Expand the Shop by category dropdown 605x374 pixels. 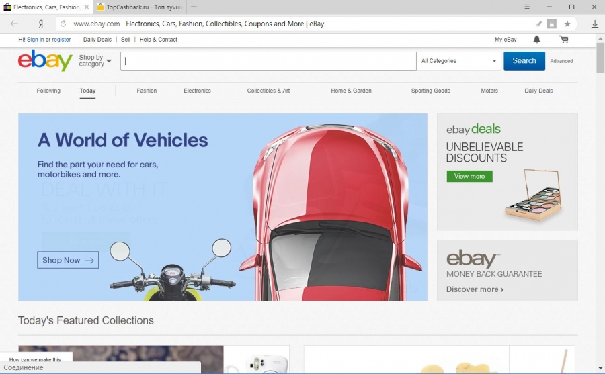coord(95,60)
